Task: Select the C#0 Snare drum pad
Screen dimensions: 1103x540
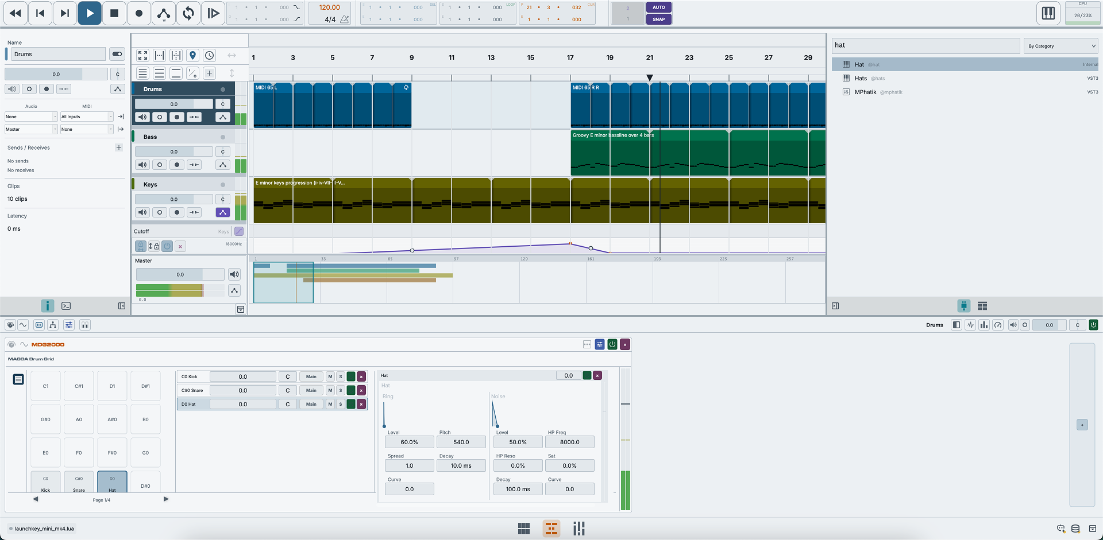Action: click(x=79, y=482)
